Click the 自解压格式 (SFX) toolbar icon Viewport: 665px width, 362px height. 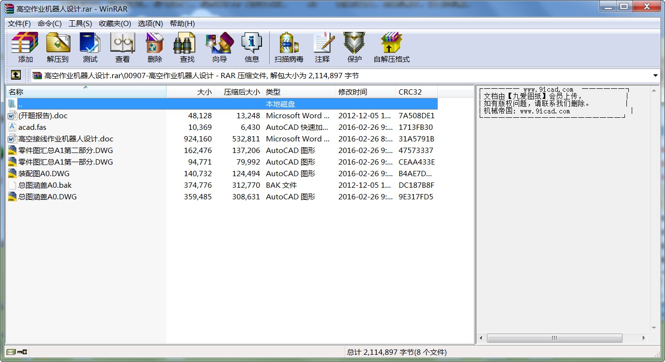(x=391, y=47)
